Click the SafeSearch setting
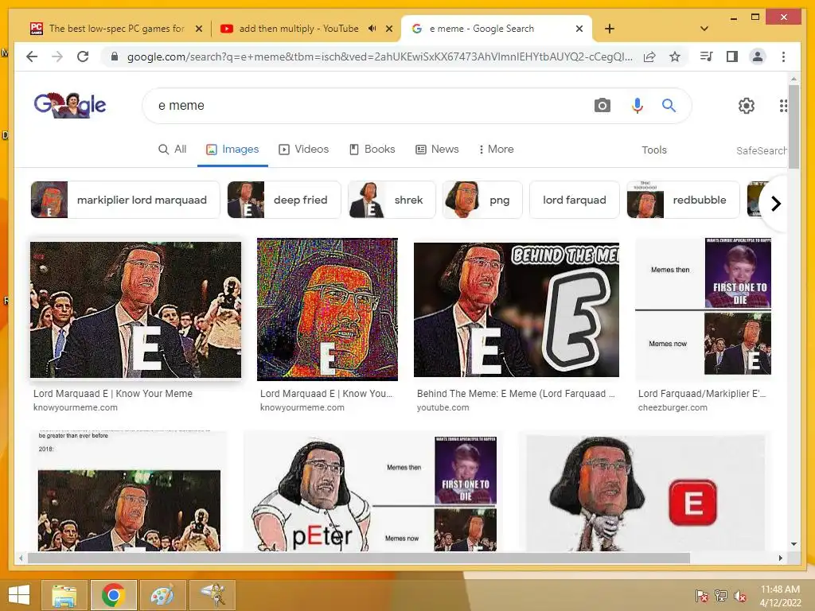The height and width of the screenshot is (611, 815). pyautogui.click(x=761, y=150)
